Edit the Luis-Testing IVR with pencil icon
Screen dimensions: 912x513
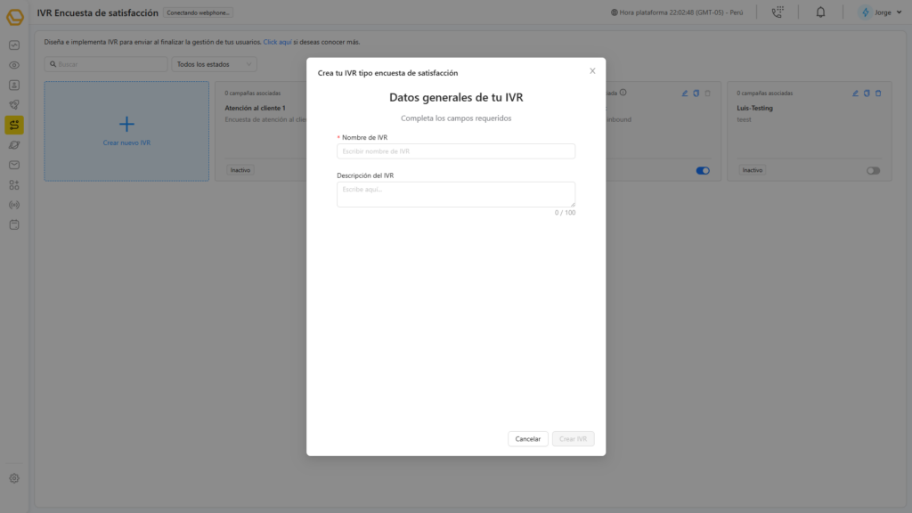pyautogui.click(x=855, y=93)
